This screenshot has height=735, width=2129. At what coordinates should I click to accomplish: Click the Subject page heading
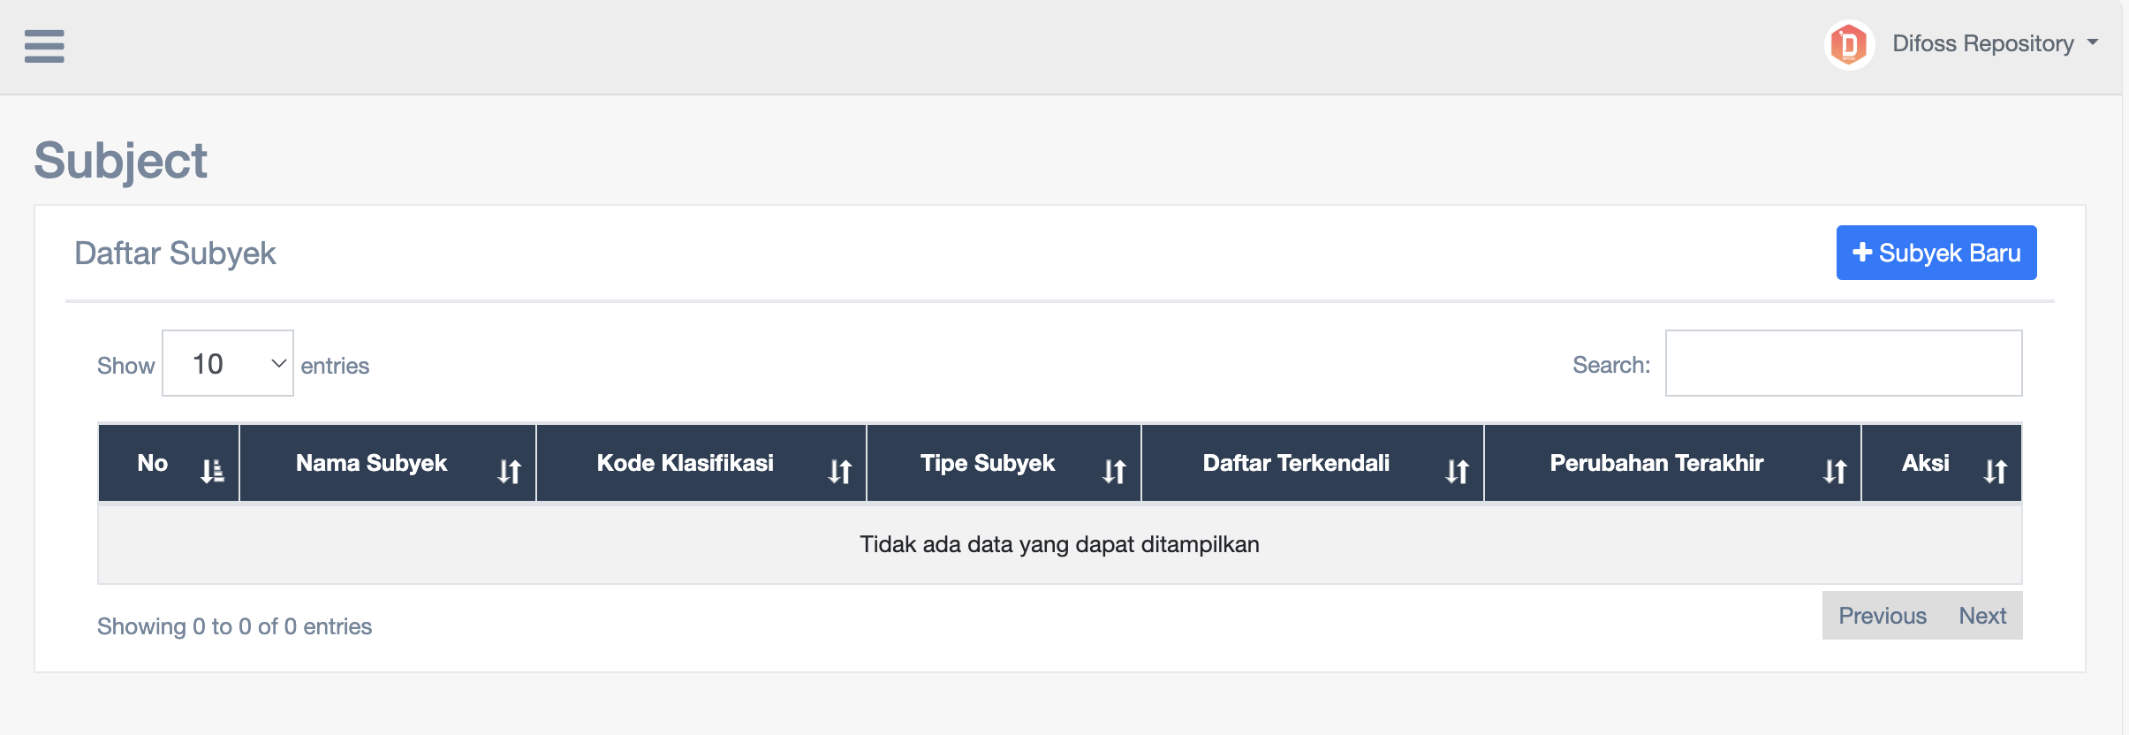click(x=121, y=161)
